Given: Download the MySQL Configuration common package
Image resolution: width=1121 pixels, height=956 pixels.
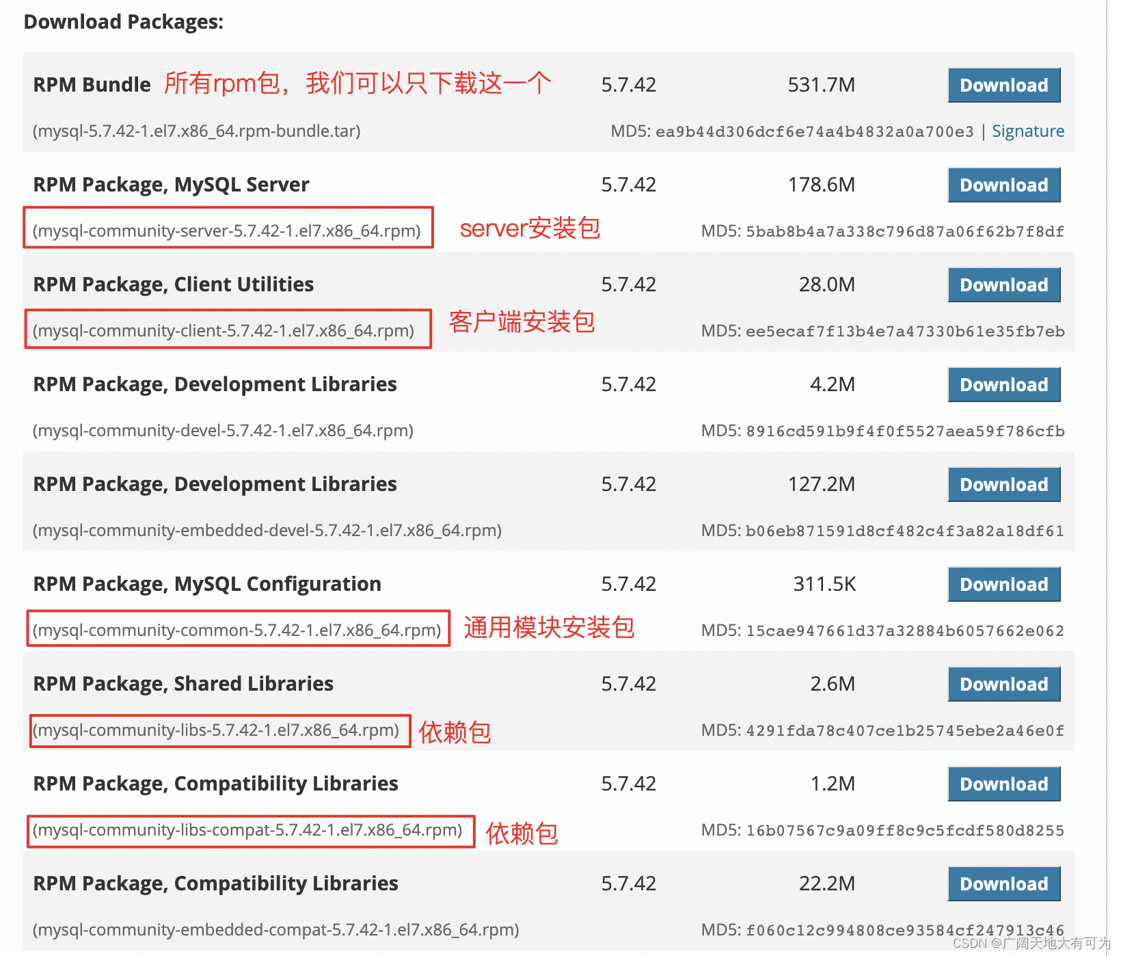Looking at the screenshot, I should (1003, 584).
